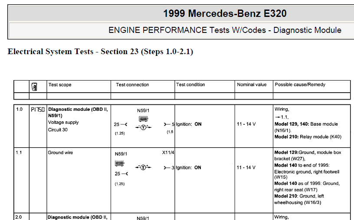This screenshot has height=220, width=354.
Task: Click the arrow before 1.1 in remedy column
Action: (278, 117)
